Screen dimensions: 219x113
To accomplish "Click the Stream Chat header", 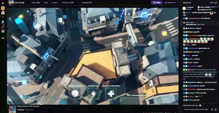I will (187, 3).
